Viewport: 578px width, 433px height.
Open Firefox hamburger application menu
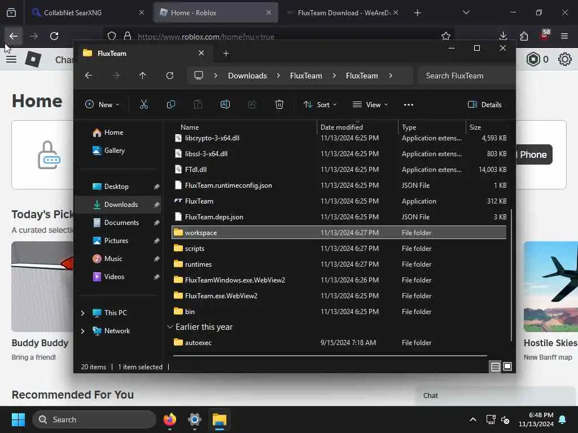point(564,36)
